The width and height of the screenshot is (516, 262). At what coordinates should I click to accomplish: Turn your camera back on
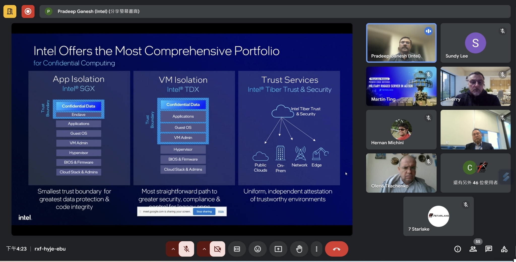click(217, 249)
